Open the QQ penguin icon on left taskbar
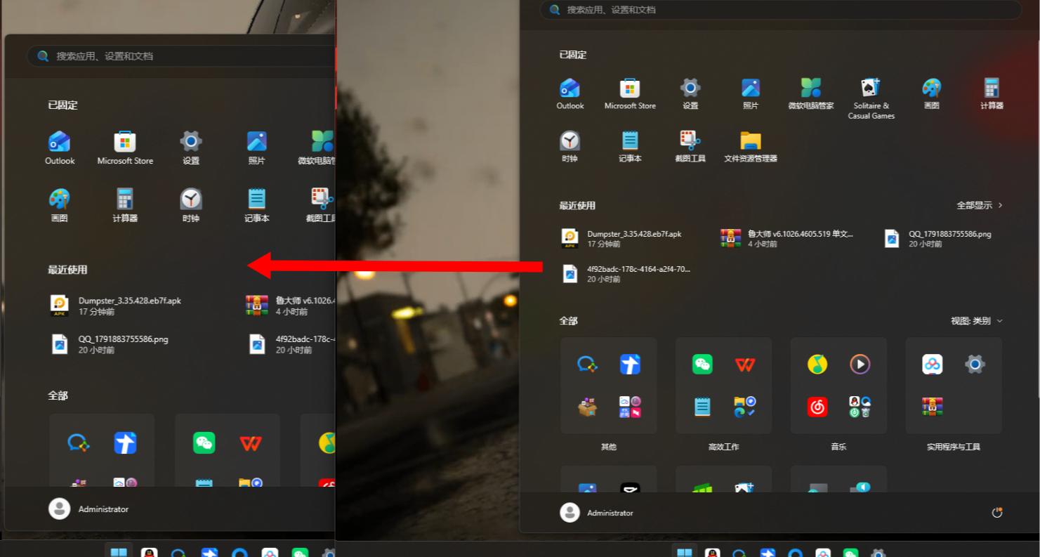This screenshot has width=1040, height=557. tap(149, 552)
